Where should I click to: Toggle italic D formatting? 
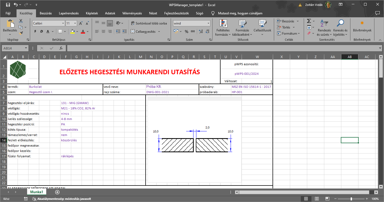tap(42, 31)
